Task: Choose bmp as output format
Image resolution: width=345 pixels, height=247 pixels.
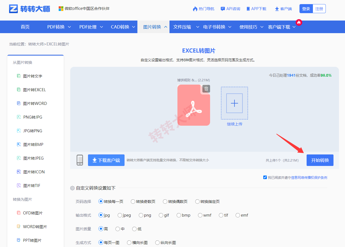Action: coord(179,215)
